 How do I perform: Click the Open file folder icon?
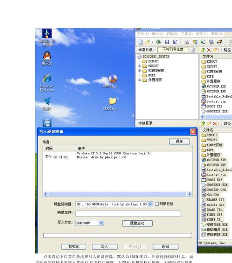148,42
